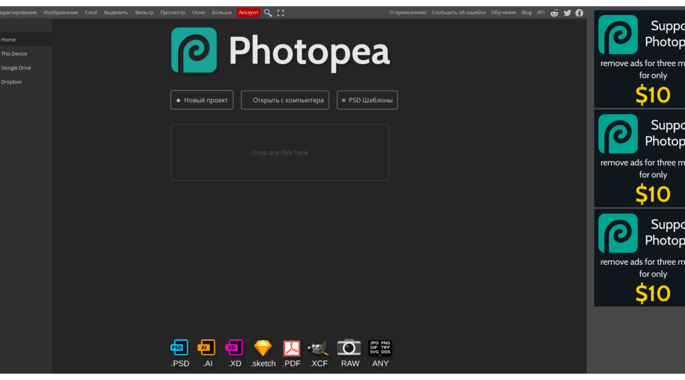Open the Выделить menu
685x380 pixels.
coord(116,13)
